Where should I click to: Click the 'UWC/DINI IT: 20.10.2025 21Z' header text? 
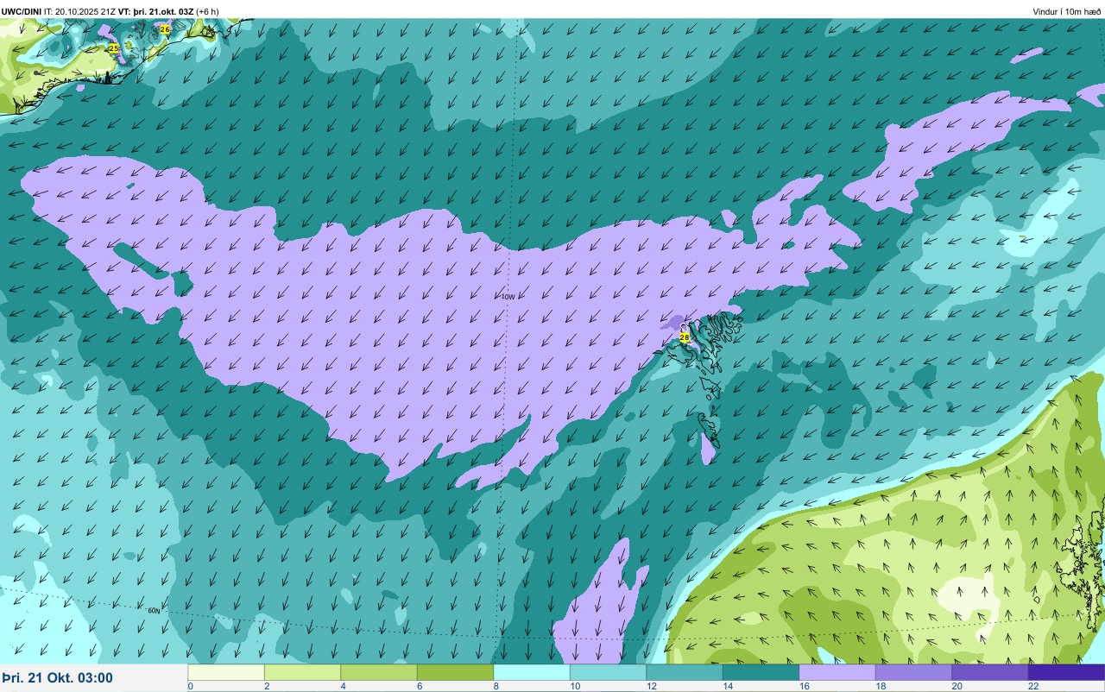click(x=59, y=11)
